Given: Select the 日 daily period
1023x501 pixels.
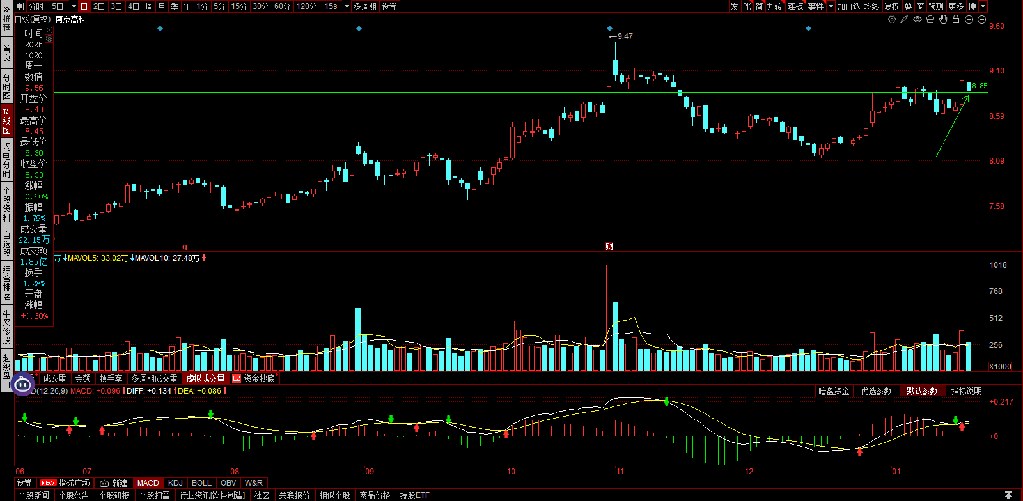Looking at the screenshot, I should [84, 6].
